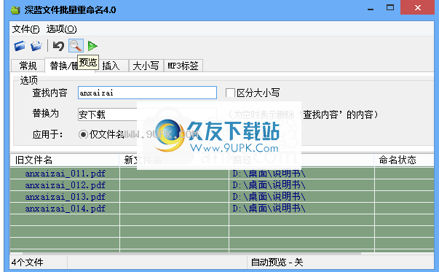Image resolution: width=439 pixels, height=272 pixels.
Task: Click the app icon in title bar
Action: 15,10
